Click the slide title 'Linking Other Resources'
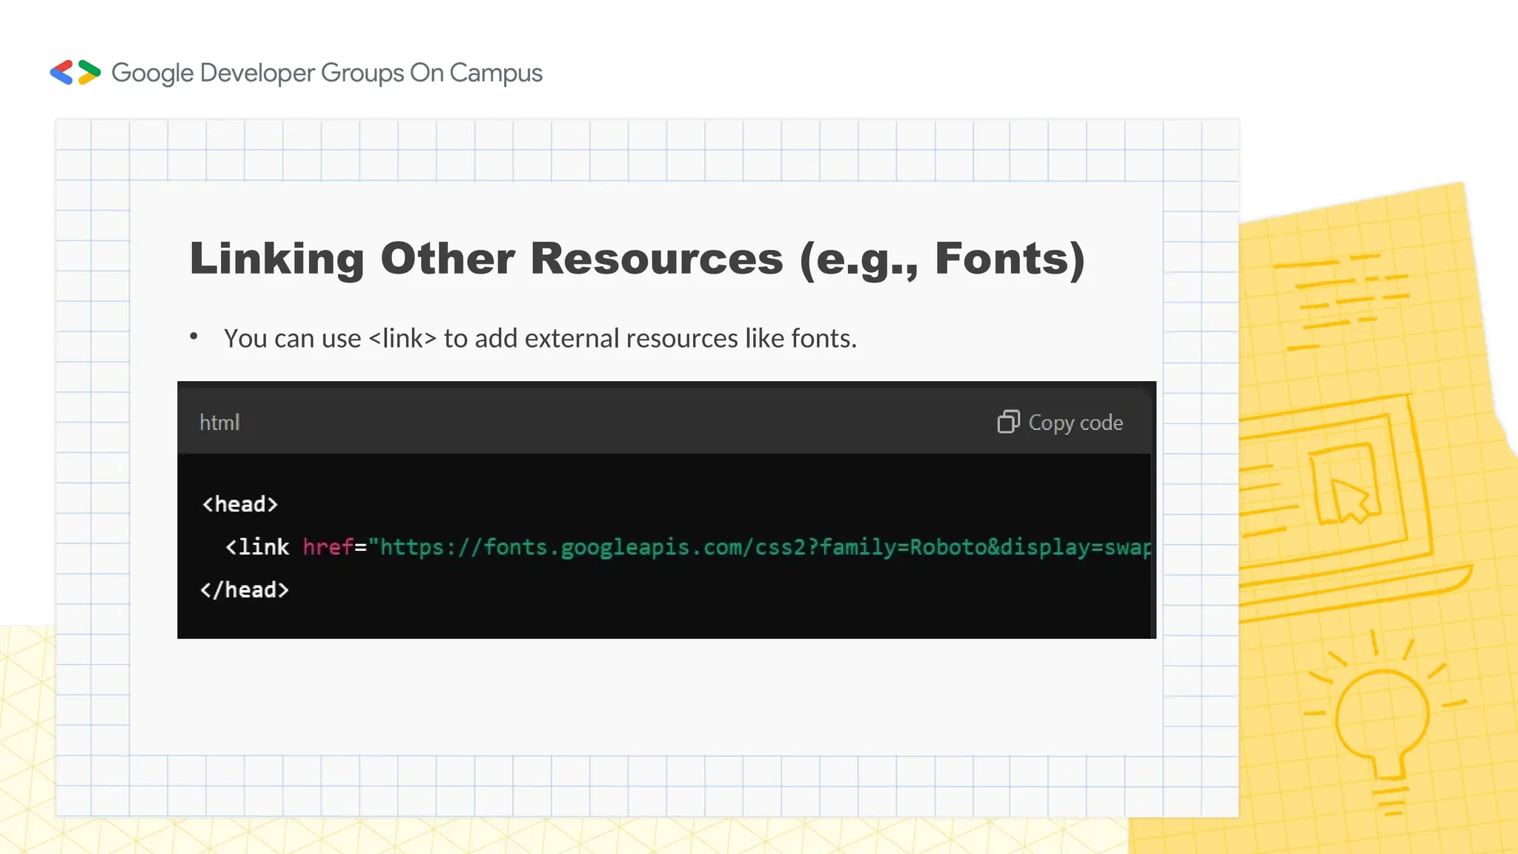 [x=637, y=259]
